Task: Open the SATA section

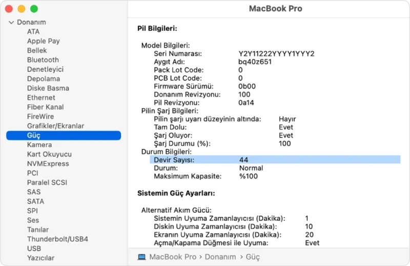Action: (35, 201)
